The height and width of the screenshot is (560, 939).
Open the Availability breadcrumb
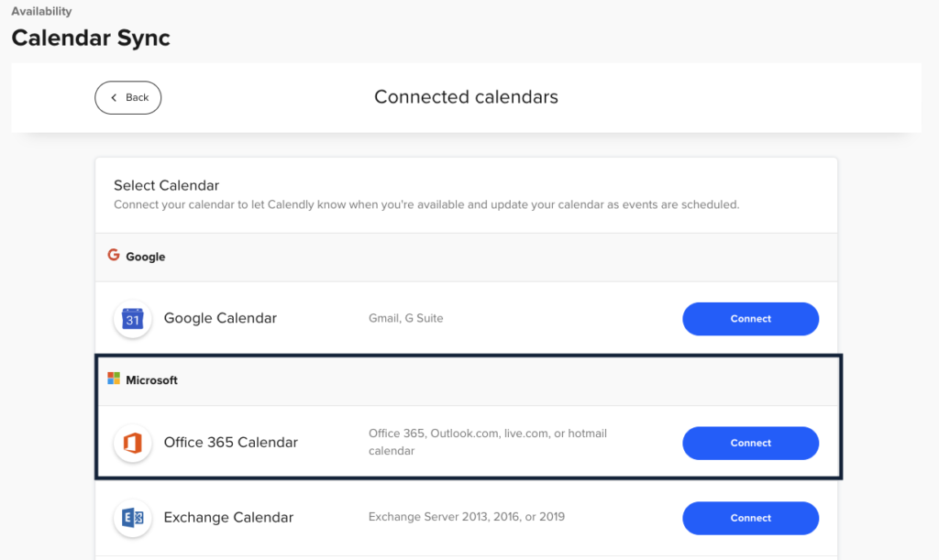41,12
